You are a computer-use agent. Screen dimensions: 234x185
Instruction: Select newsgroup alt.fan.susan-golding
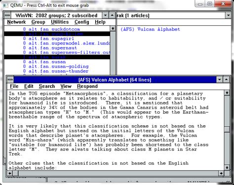[x=57, y=66]
